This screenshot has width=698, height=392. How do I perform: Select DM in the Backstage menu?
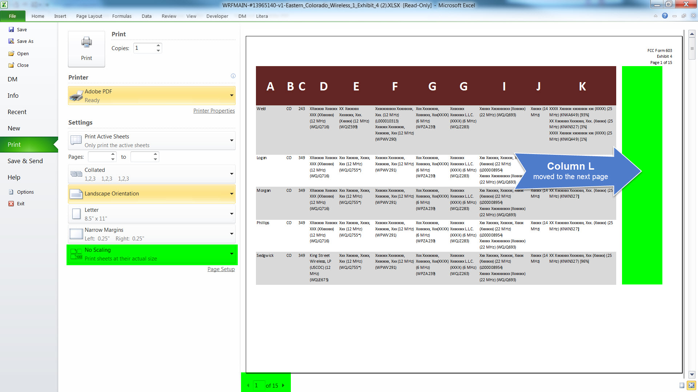pyautogui.click(x=29, y=79)
